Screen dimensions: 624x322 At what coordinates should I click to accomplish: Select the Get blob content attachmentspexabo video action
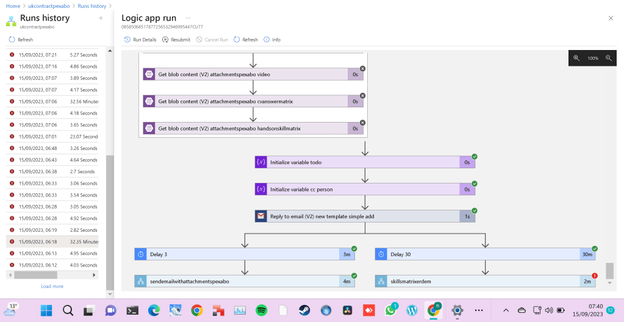tap(253, 74)
